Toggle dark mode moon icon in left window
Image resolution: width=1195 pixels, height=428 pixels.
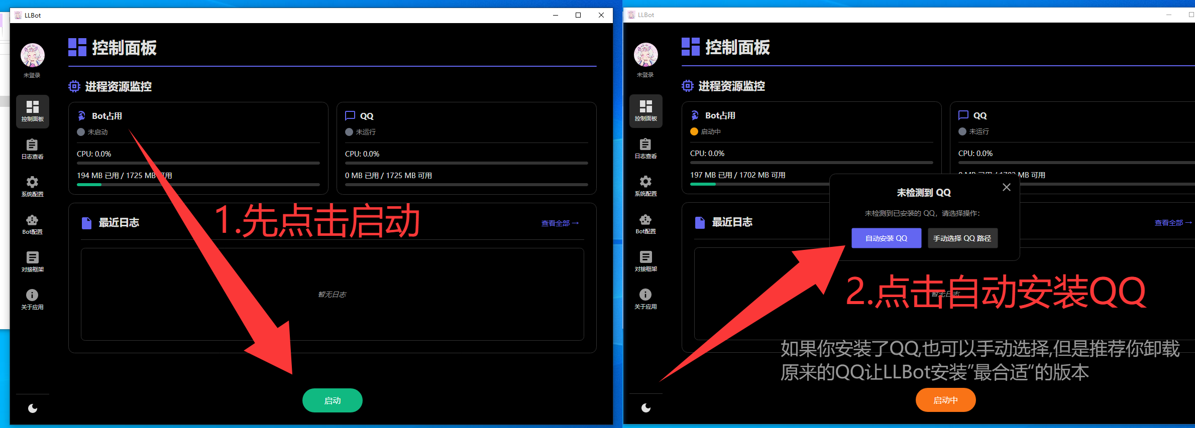click(33, 408)
